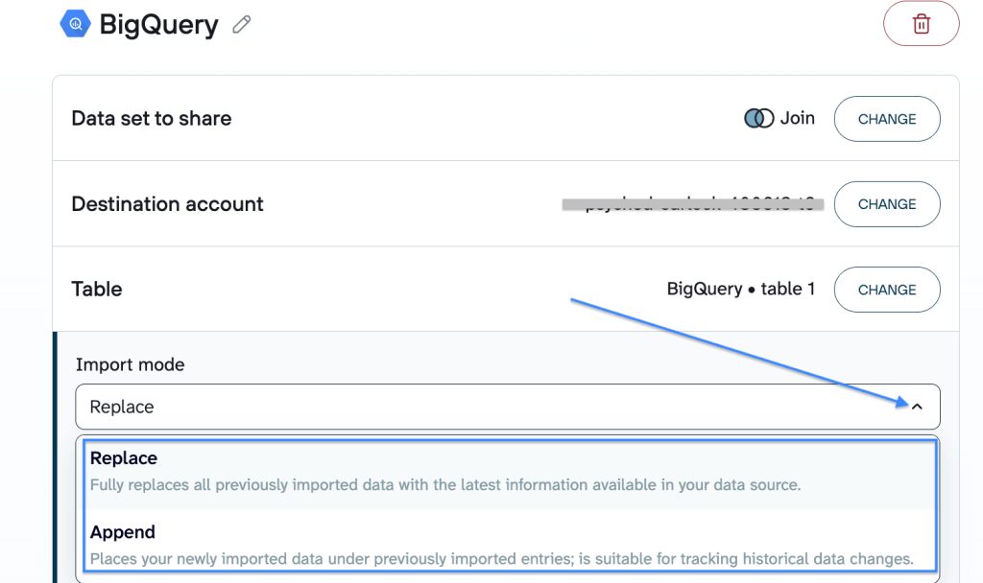Delete the destination with the trash icon
The image size is (983, 583).
point(921,24)
